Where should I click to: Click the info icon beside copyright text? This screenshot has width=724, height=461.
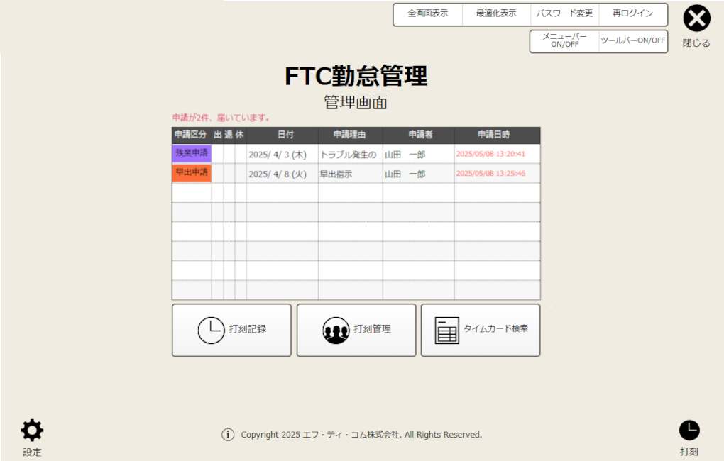pos(228,435)
